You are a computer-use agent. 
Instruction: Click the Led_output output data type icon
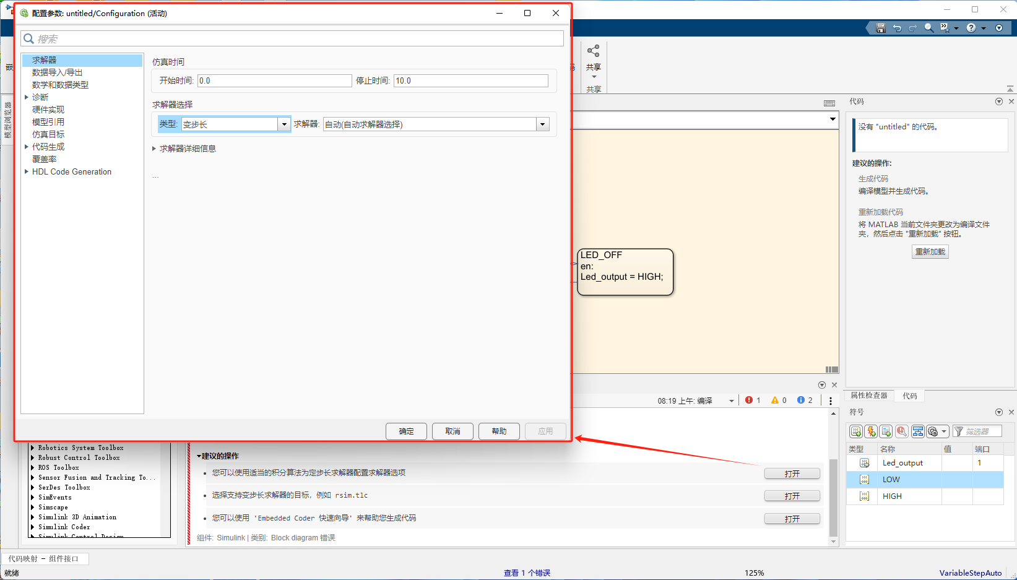pos(865,463)
